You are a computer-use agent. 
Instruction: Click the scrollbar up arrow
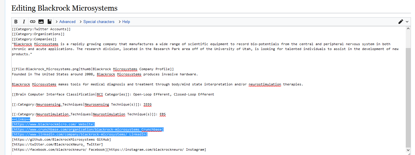pos(408,29)
